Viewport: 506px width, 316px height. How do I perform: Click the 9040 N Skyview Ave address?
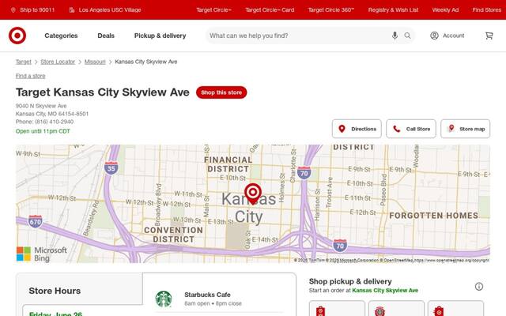pos(41,106)
